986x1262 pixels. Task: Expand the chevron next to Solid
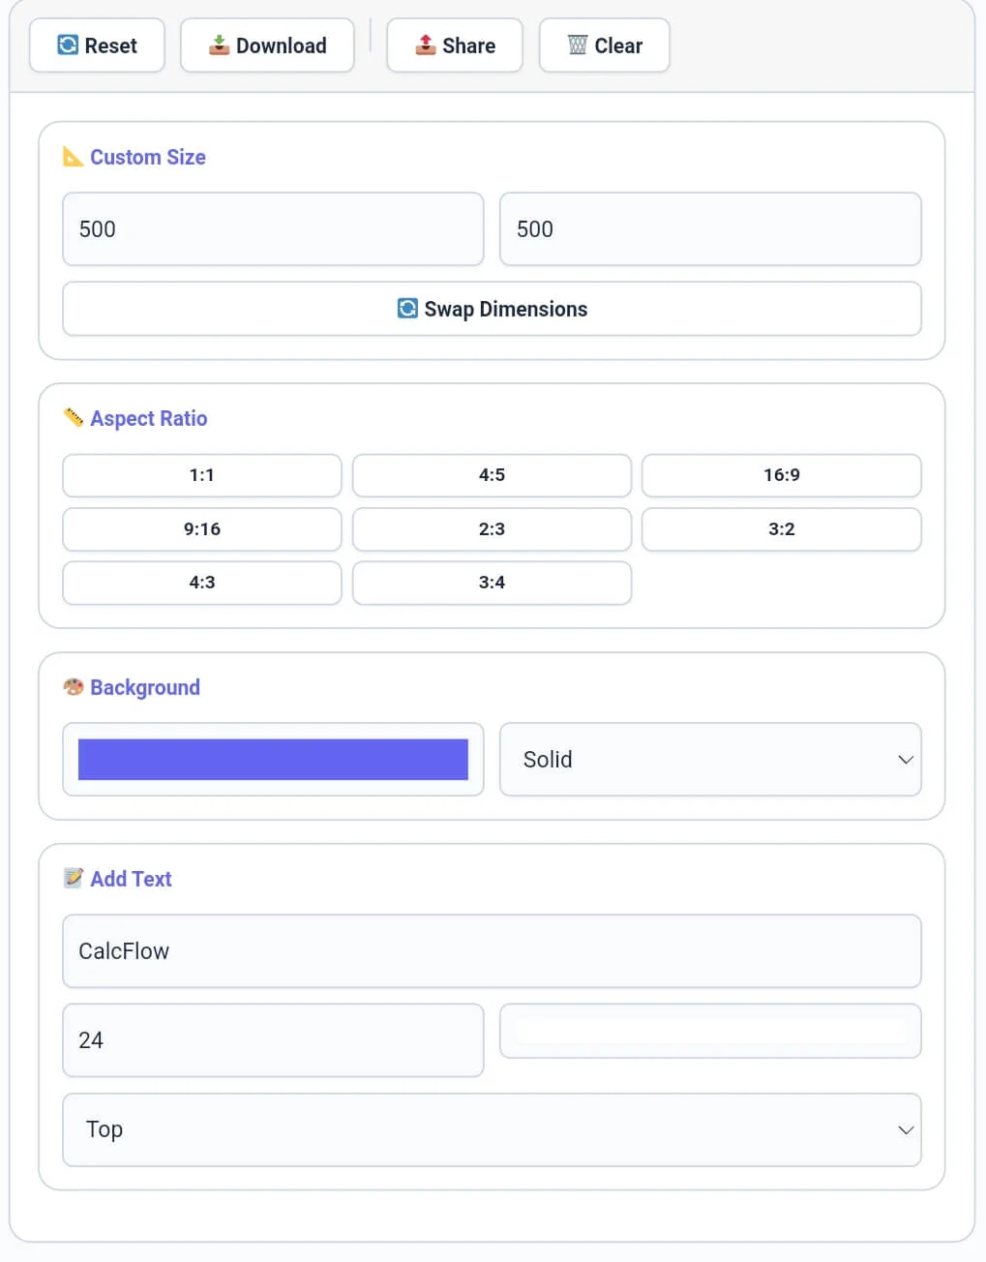(x=905, y=760)
